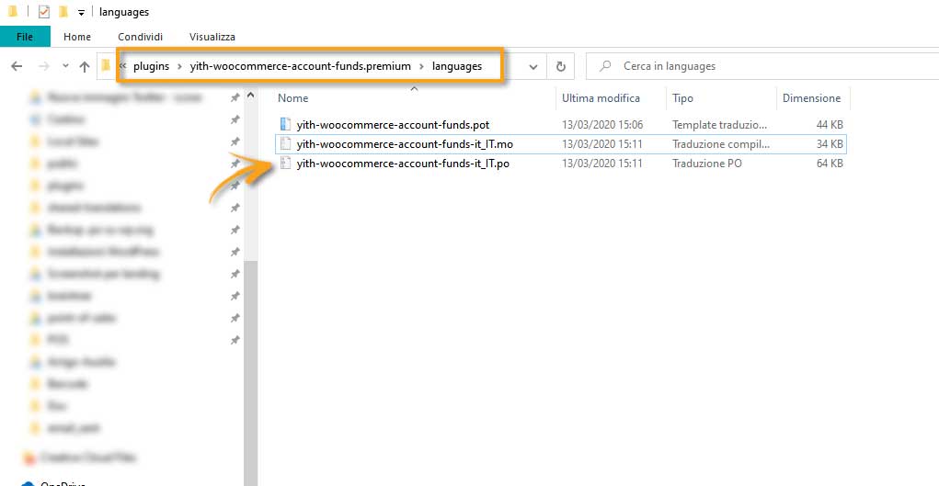
Task: Sort files by Dimensione column
Action: (811, 98)
